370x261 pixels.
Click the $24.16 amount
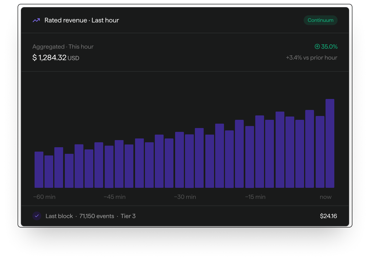[329, 216]
